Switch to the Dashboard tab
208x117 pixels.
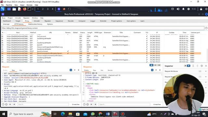coord(7,21)
